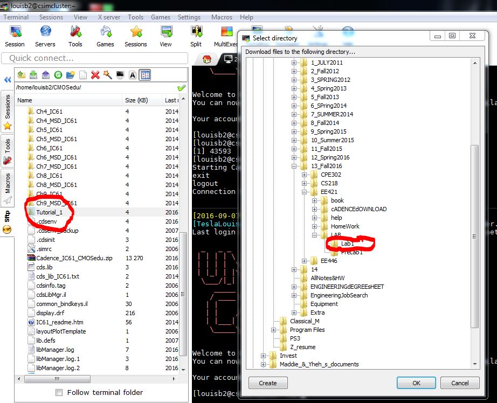This screenshot has height=403, width=497.
Task: Open the Servers toolbar icon
Action: (x=45, y=36)
